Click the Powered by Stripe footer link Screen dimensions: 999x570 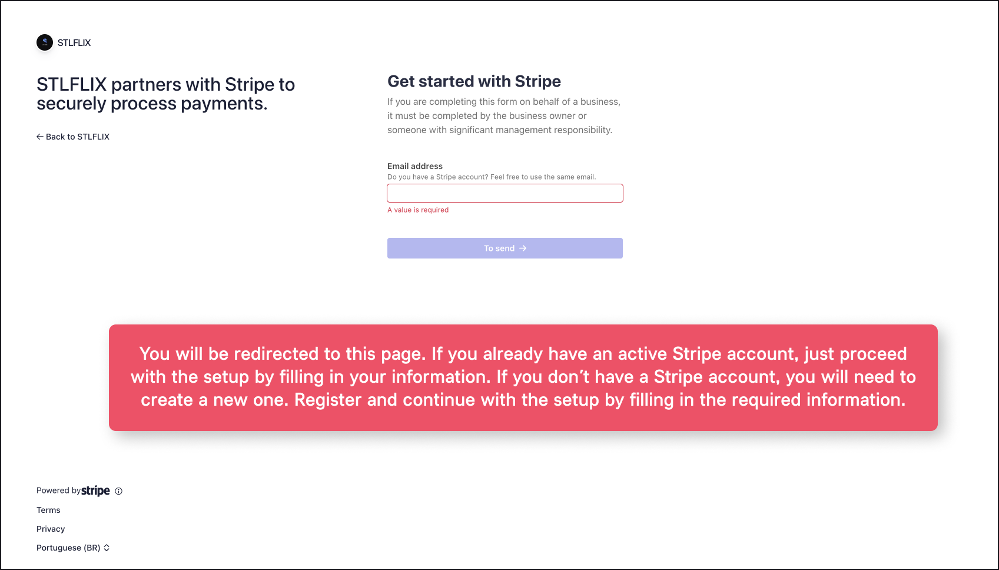pyautogui.click(x=73, y=491)
